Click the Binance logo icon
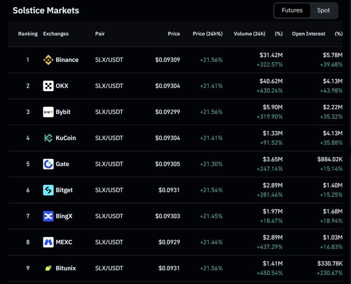This screenshot has width=351, height=284. [x=48, y=60]
